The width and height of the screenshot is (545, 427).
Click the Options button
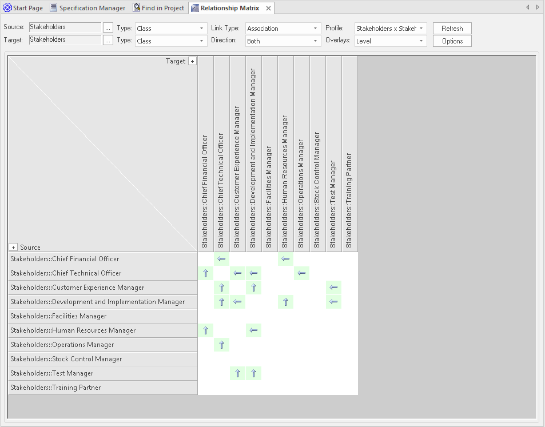(452, 41)
